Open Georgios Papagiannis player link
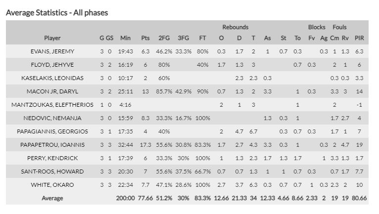379x214 pixels. point(52,131)
